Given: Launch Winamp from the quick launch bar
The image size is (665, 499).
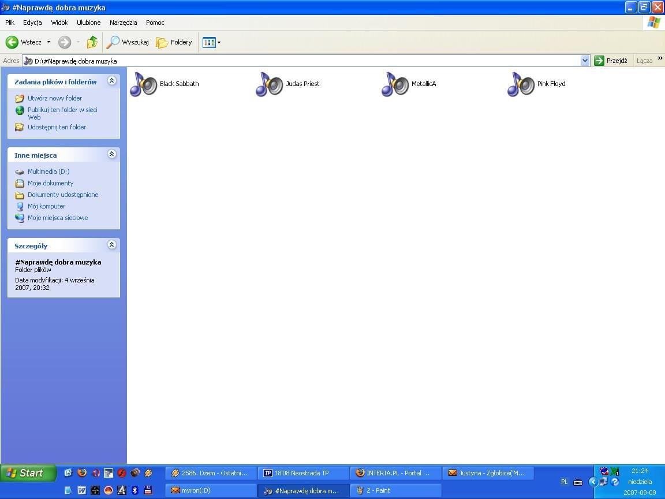Looking at the screenshot, I should (148, 472).
